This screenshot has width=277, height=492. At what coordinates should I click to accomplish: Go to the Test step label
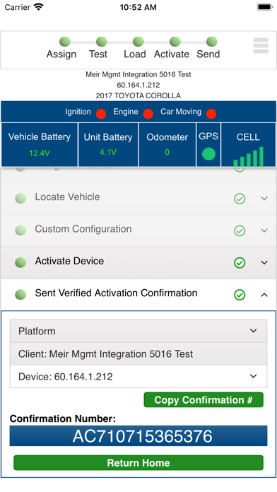click(98, 54)
